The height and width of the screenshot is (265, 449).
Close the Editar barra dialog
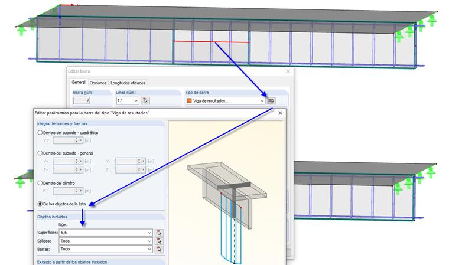[x=288, y=71]
